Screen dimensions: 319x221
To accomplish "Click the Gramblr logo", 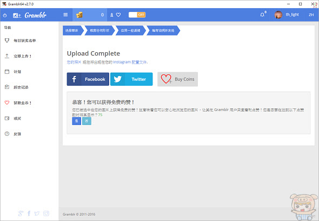I will (x=30, y=15).
